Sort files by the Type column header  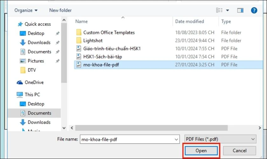point(226,22)
